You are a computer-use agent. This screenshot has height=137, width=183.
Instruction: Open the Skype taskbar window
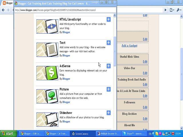[x=133, y=134]
